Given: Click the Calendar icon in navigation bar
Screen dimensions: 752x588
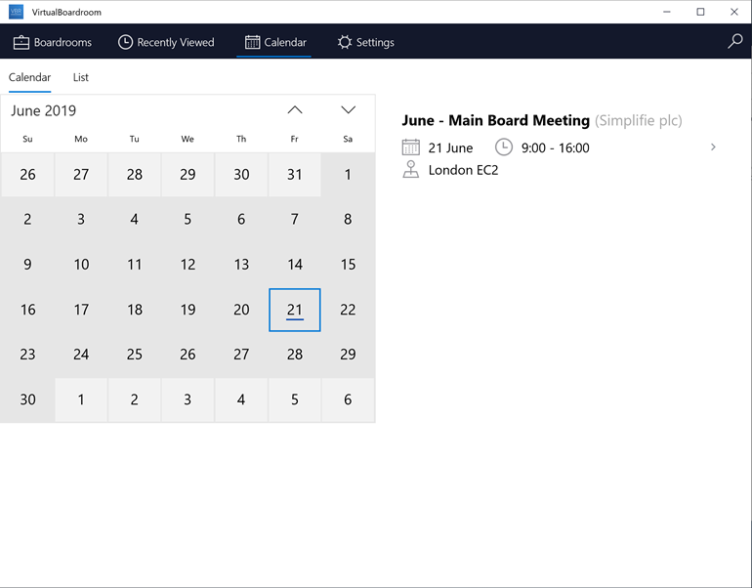Looking at the screenshot, I should (252, 42).
